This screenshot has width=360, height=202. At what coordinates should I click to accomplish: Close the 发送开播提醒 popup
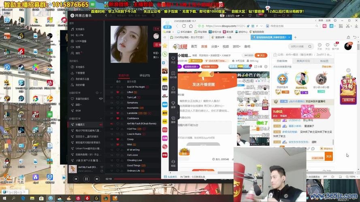pyautogui.click(x=233, y=78)
